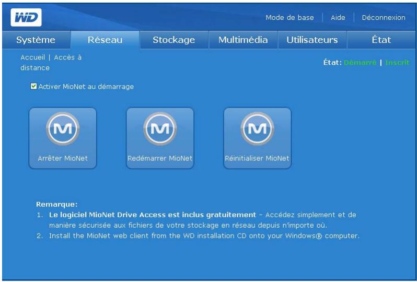Click the Install the MioNet web client note
The height and width of the screenshot is (282, 417).
coord(204,236)
